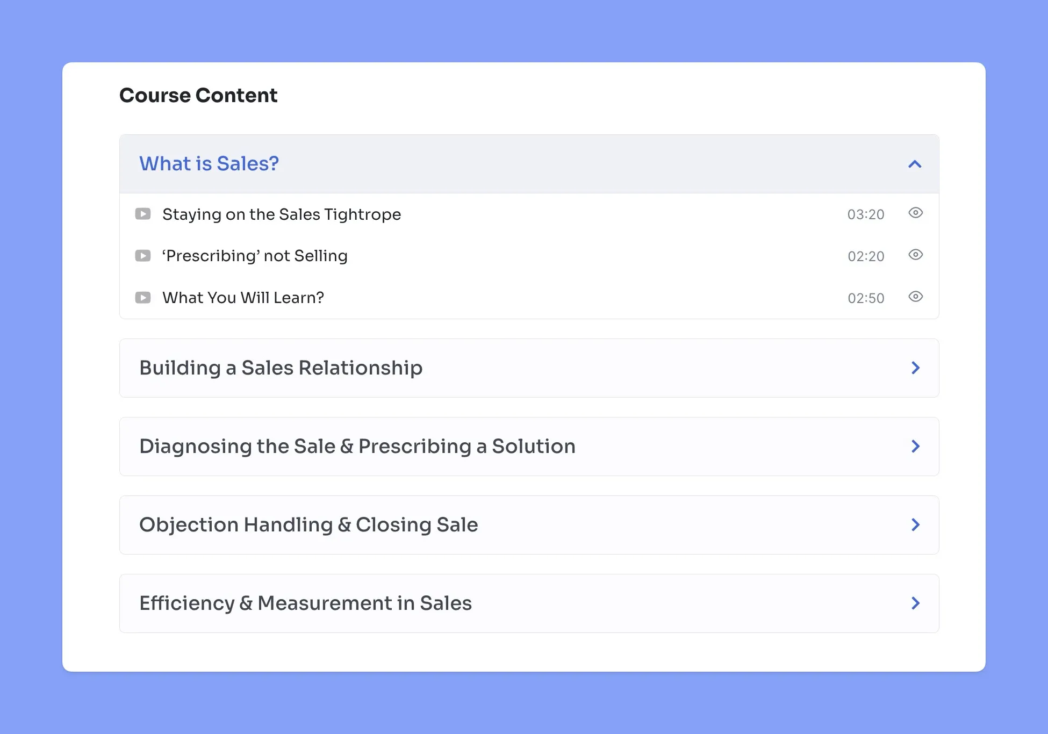Preview 'Prescribing' not Selling via eye icon
This screenshot has height=734, width=1048.
(x=916, y=255)
